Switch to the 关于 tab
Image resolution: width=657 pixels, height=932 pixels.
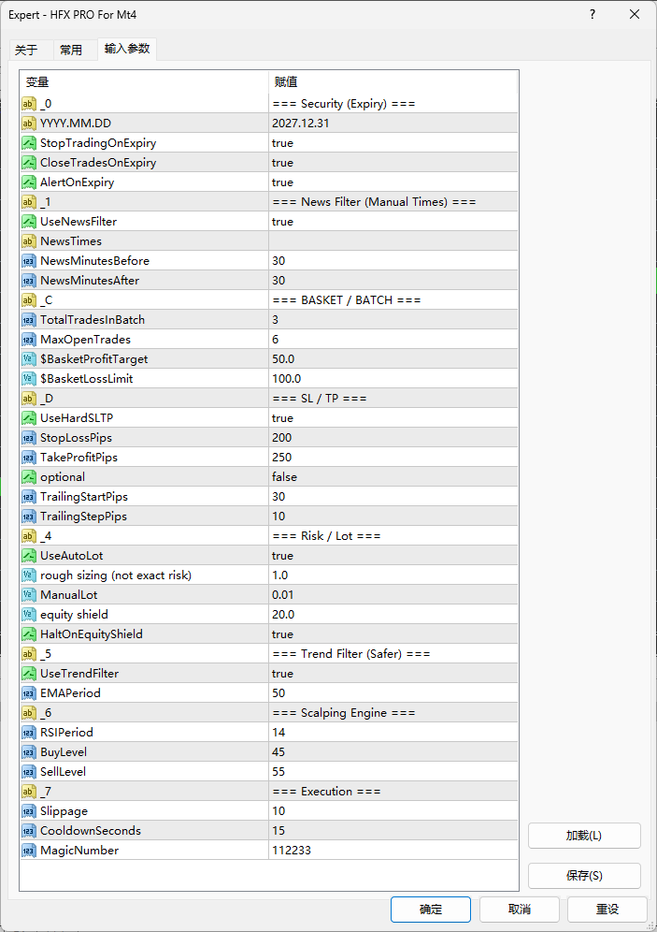(26, 50)
